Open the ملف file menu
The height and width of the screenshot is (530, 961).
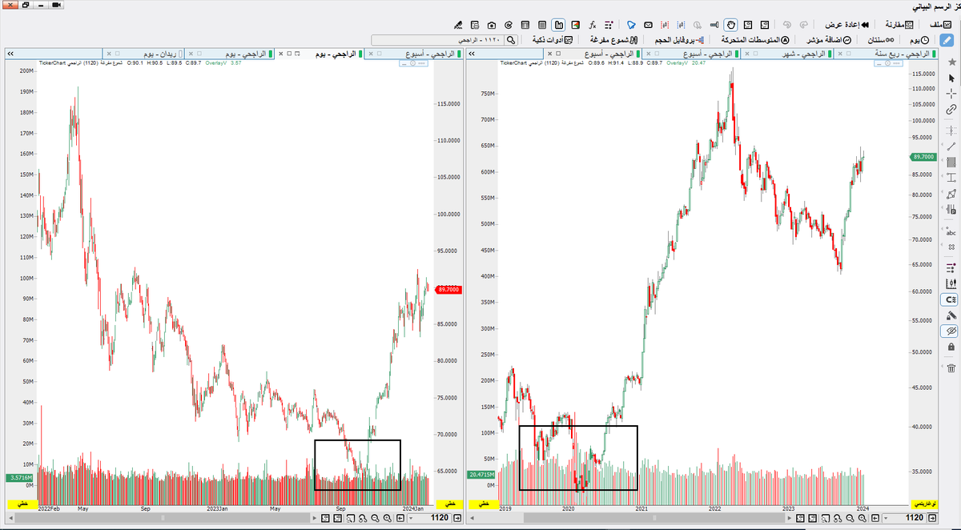coord(942,25)
